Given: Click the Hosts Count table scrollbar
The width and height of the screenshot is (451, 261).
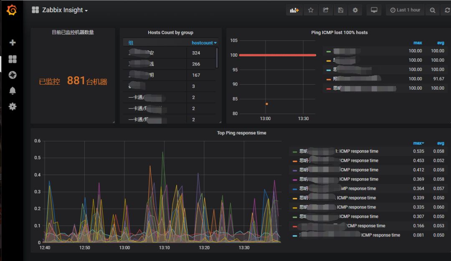Looking at the screenshot, I should coord(217,58).
